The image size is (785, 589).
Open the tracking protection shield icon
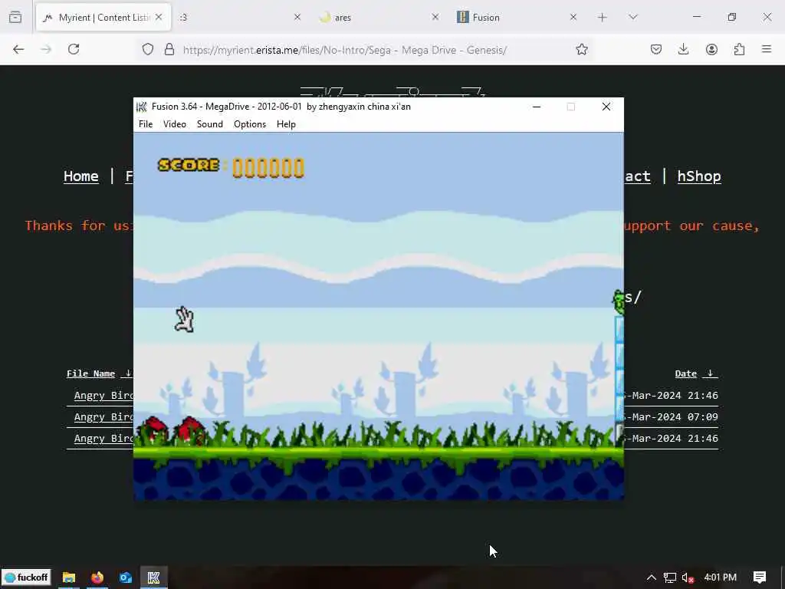(x=148, y=50)
